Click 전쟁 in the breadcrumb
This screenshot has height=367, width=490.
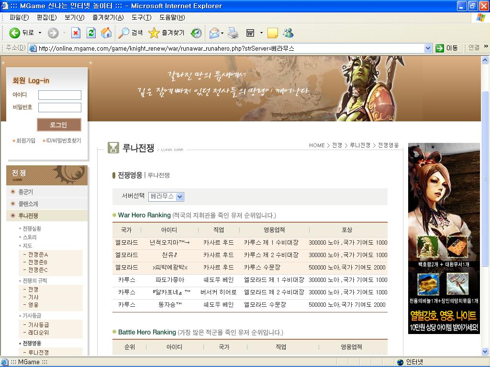pyautogui.click(x=337, y=145)
